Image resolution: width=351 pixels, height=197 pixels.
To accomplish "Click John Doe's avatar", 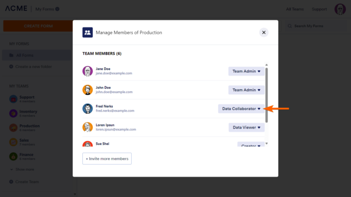I will tap(88, 90).
